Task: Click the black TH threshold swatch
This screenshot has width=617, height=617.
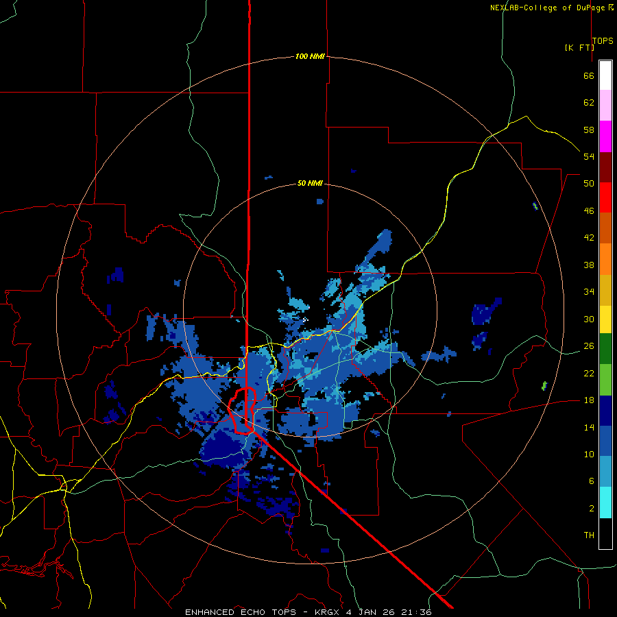Action: click(x=605, y=533)
